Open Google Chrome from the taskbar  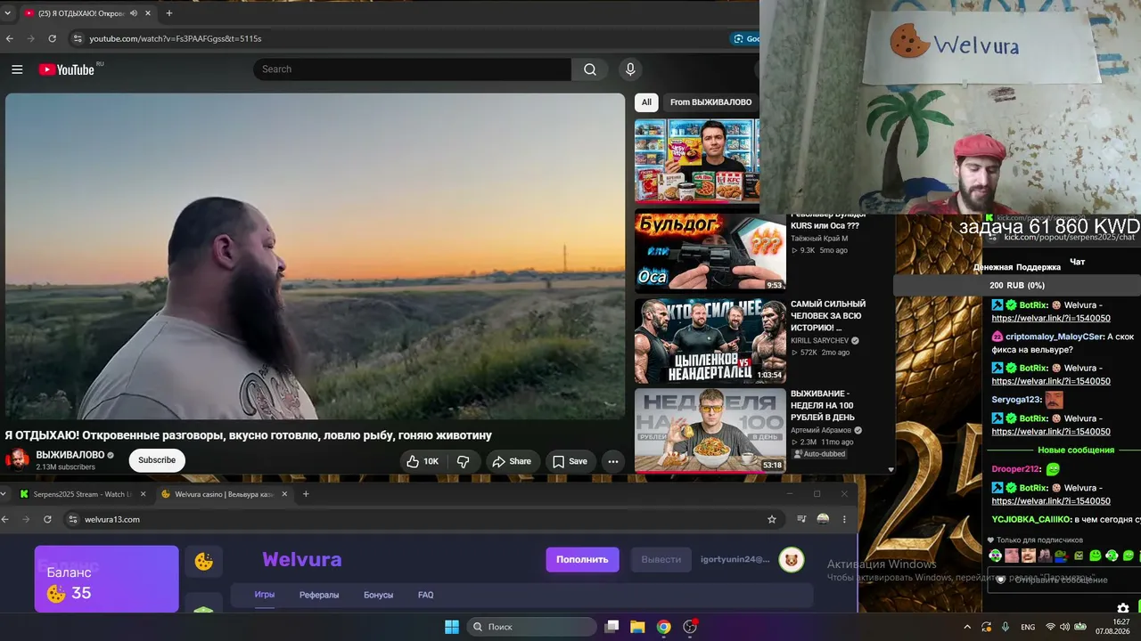[x=663, y=627]
